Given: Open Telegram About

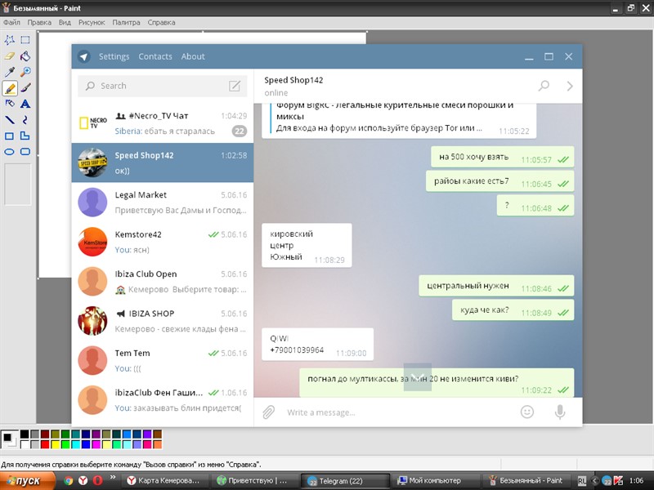Looking at the screenshot, I should (193, 56).
